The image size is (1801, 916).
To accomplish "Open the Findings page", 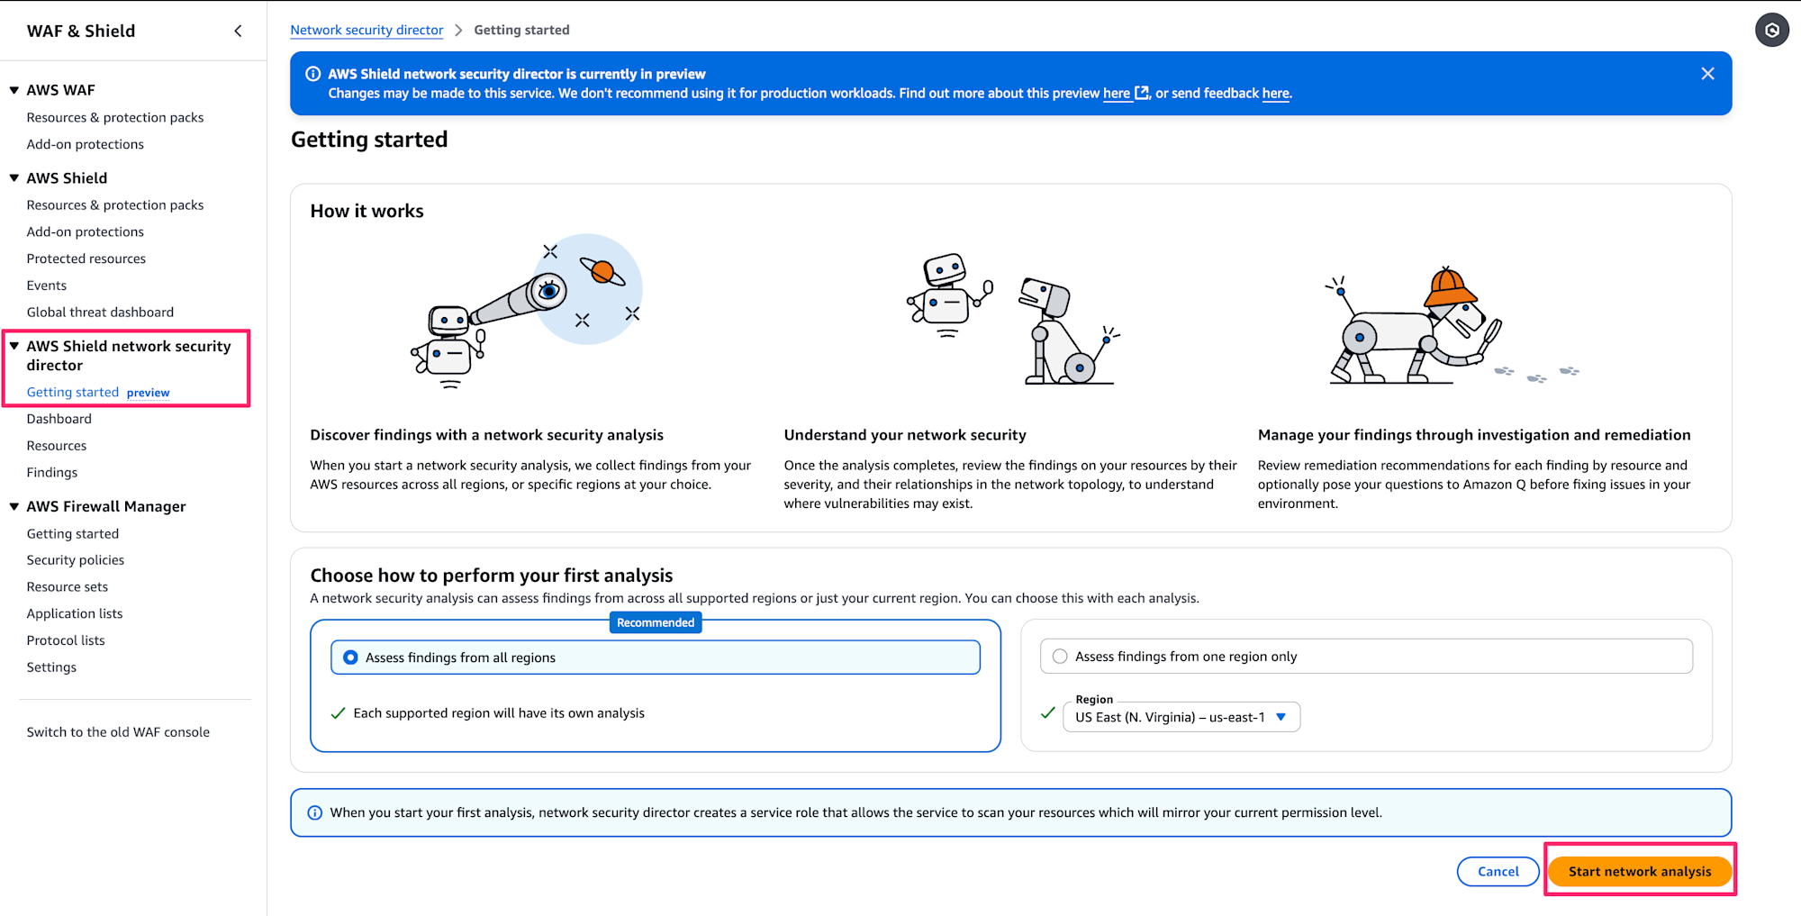I will 52,472.
